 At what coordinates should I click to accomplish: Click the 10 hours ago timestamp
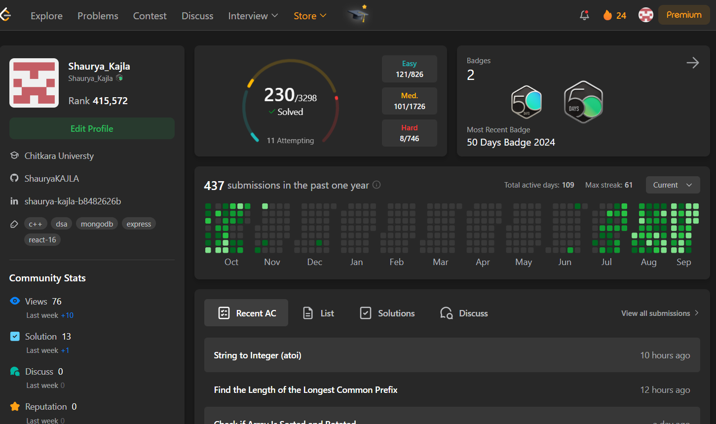pos(665,355)
